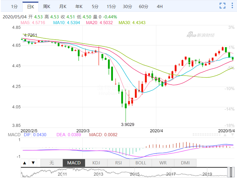This screenshot has width=237, height=179.
Task: Toggle the KDJ indicator
Action: 96,163
